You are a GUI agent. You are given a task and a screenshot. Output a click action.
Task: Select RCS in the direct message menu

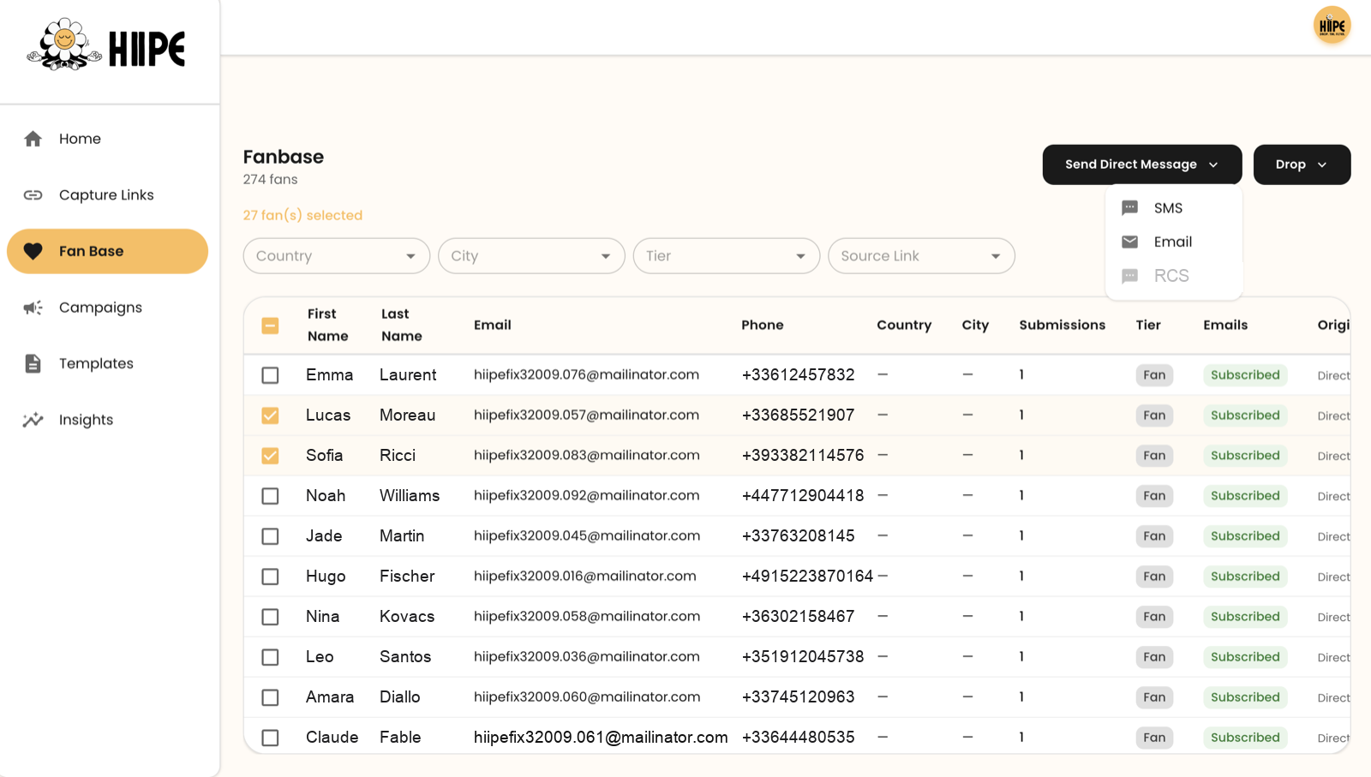pos(1174,276)
